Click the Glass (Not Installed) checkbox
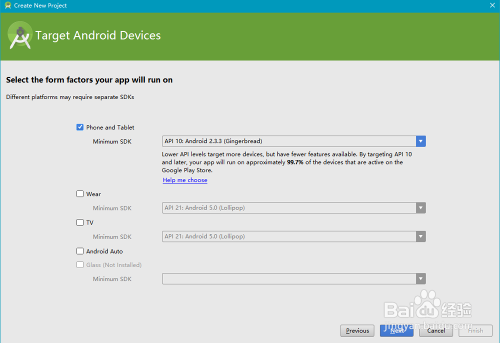500x343 pixels. [x=80, y=265]
